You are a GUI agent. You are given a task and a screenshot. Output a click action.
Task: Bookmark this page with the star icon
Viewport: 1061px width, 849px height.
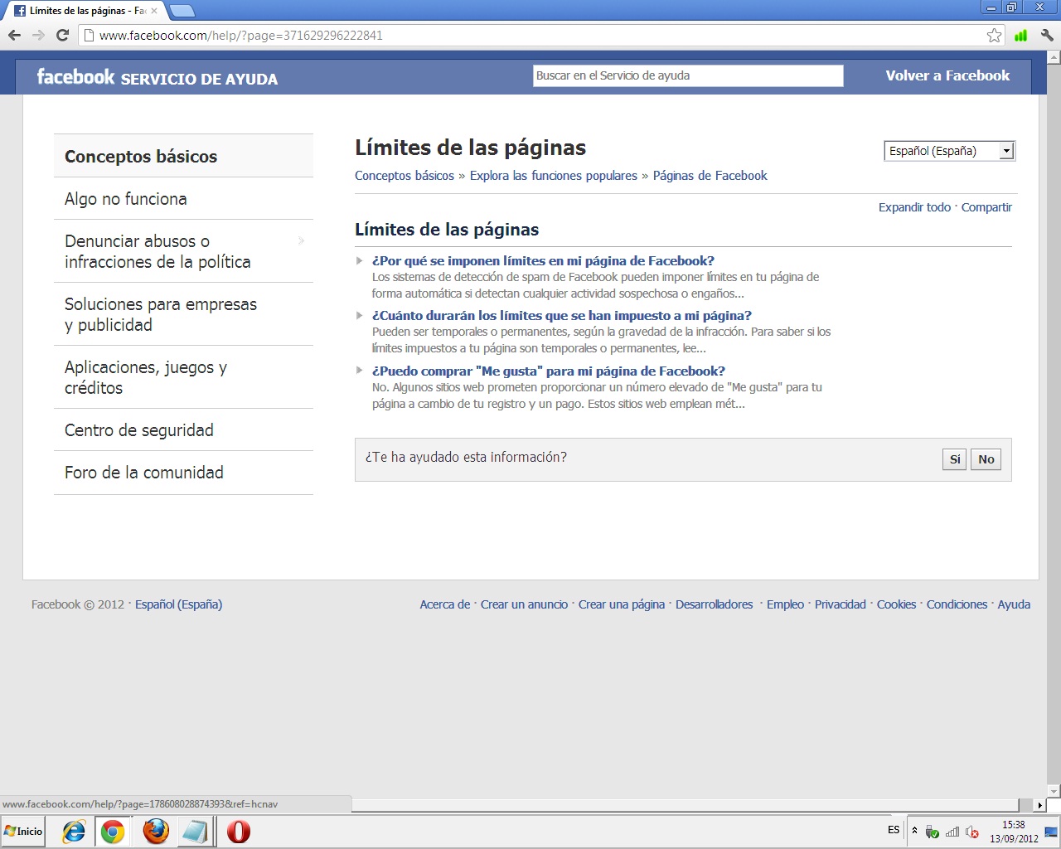click(x=994, y=35)
